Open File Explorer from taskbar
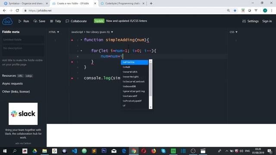Viewport: 276px width, 155px height. click(x=44, y=151)
